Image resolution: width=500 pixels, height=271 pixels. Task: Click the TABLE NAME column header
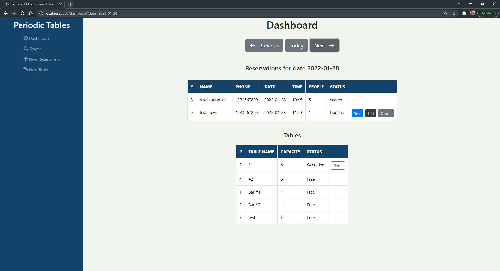261,152
